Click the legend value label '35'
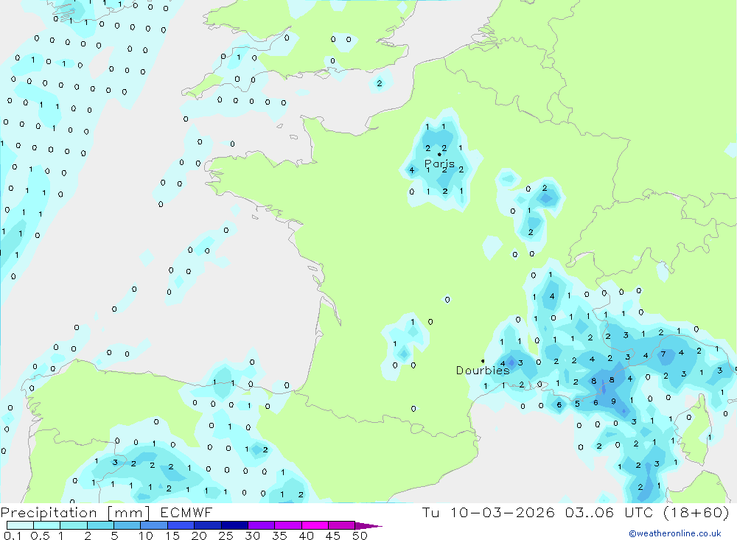The image size is (737, 540). click(279, 536)
